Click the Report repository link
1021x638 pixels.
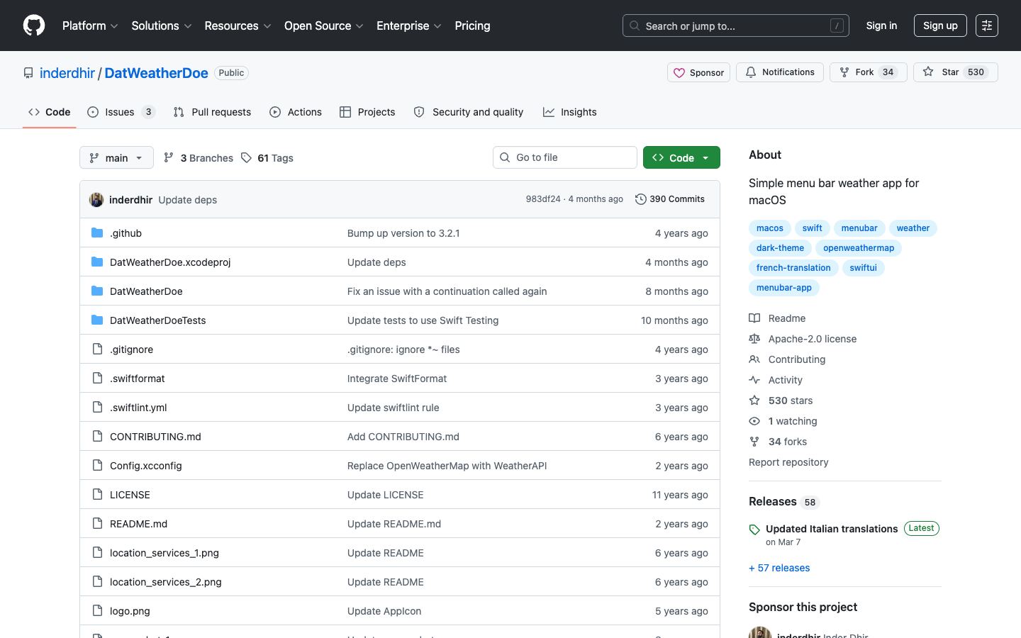[x=788, y=462]
